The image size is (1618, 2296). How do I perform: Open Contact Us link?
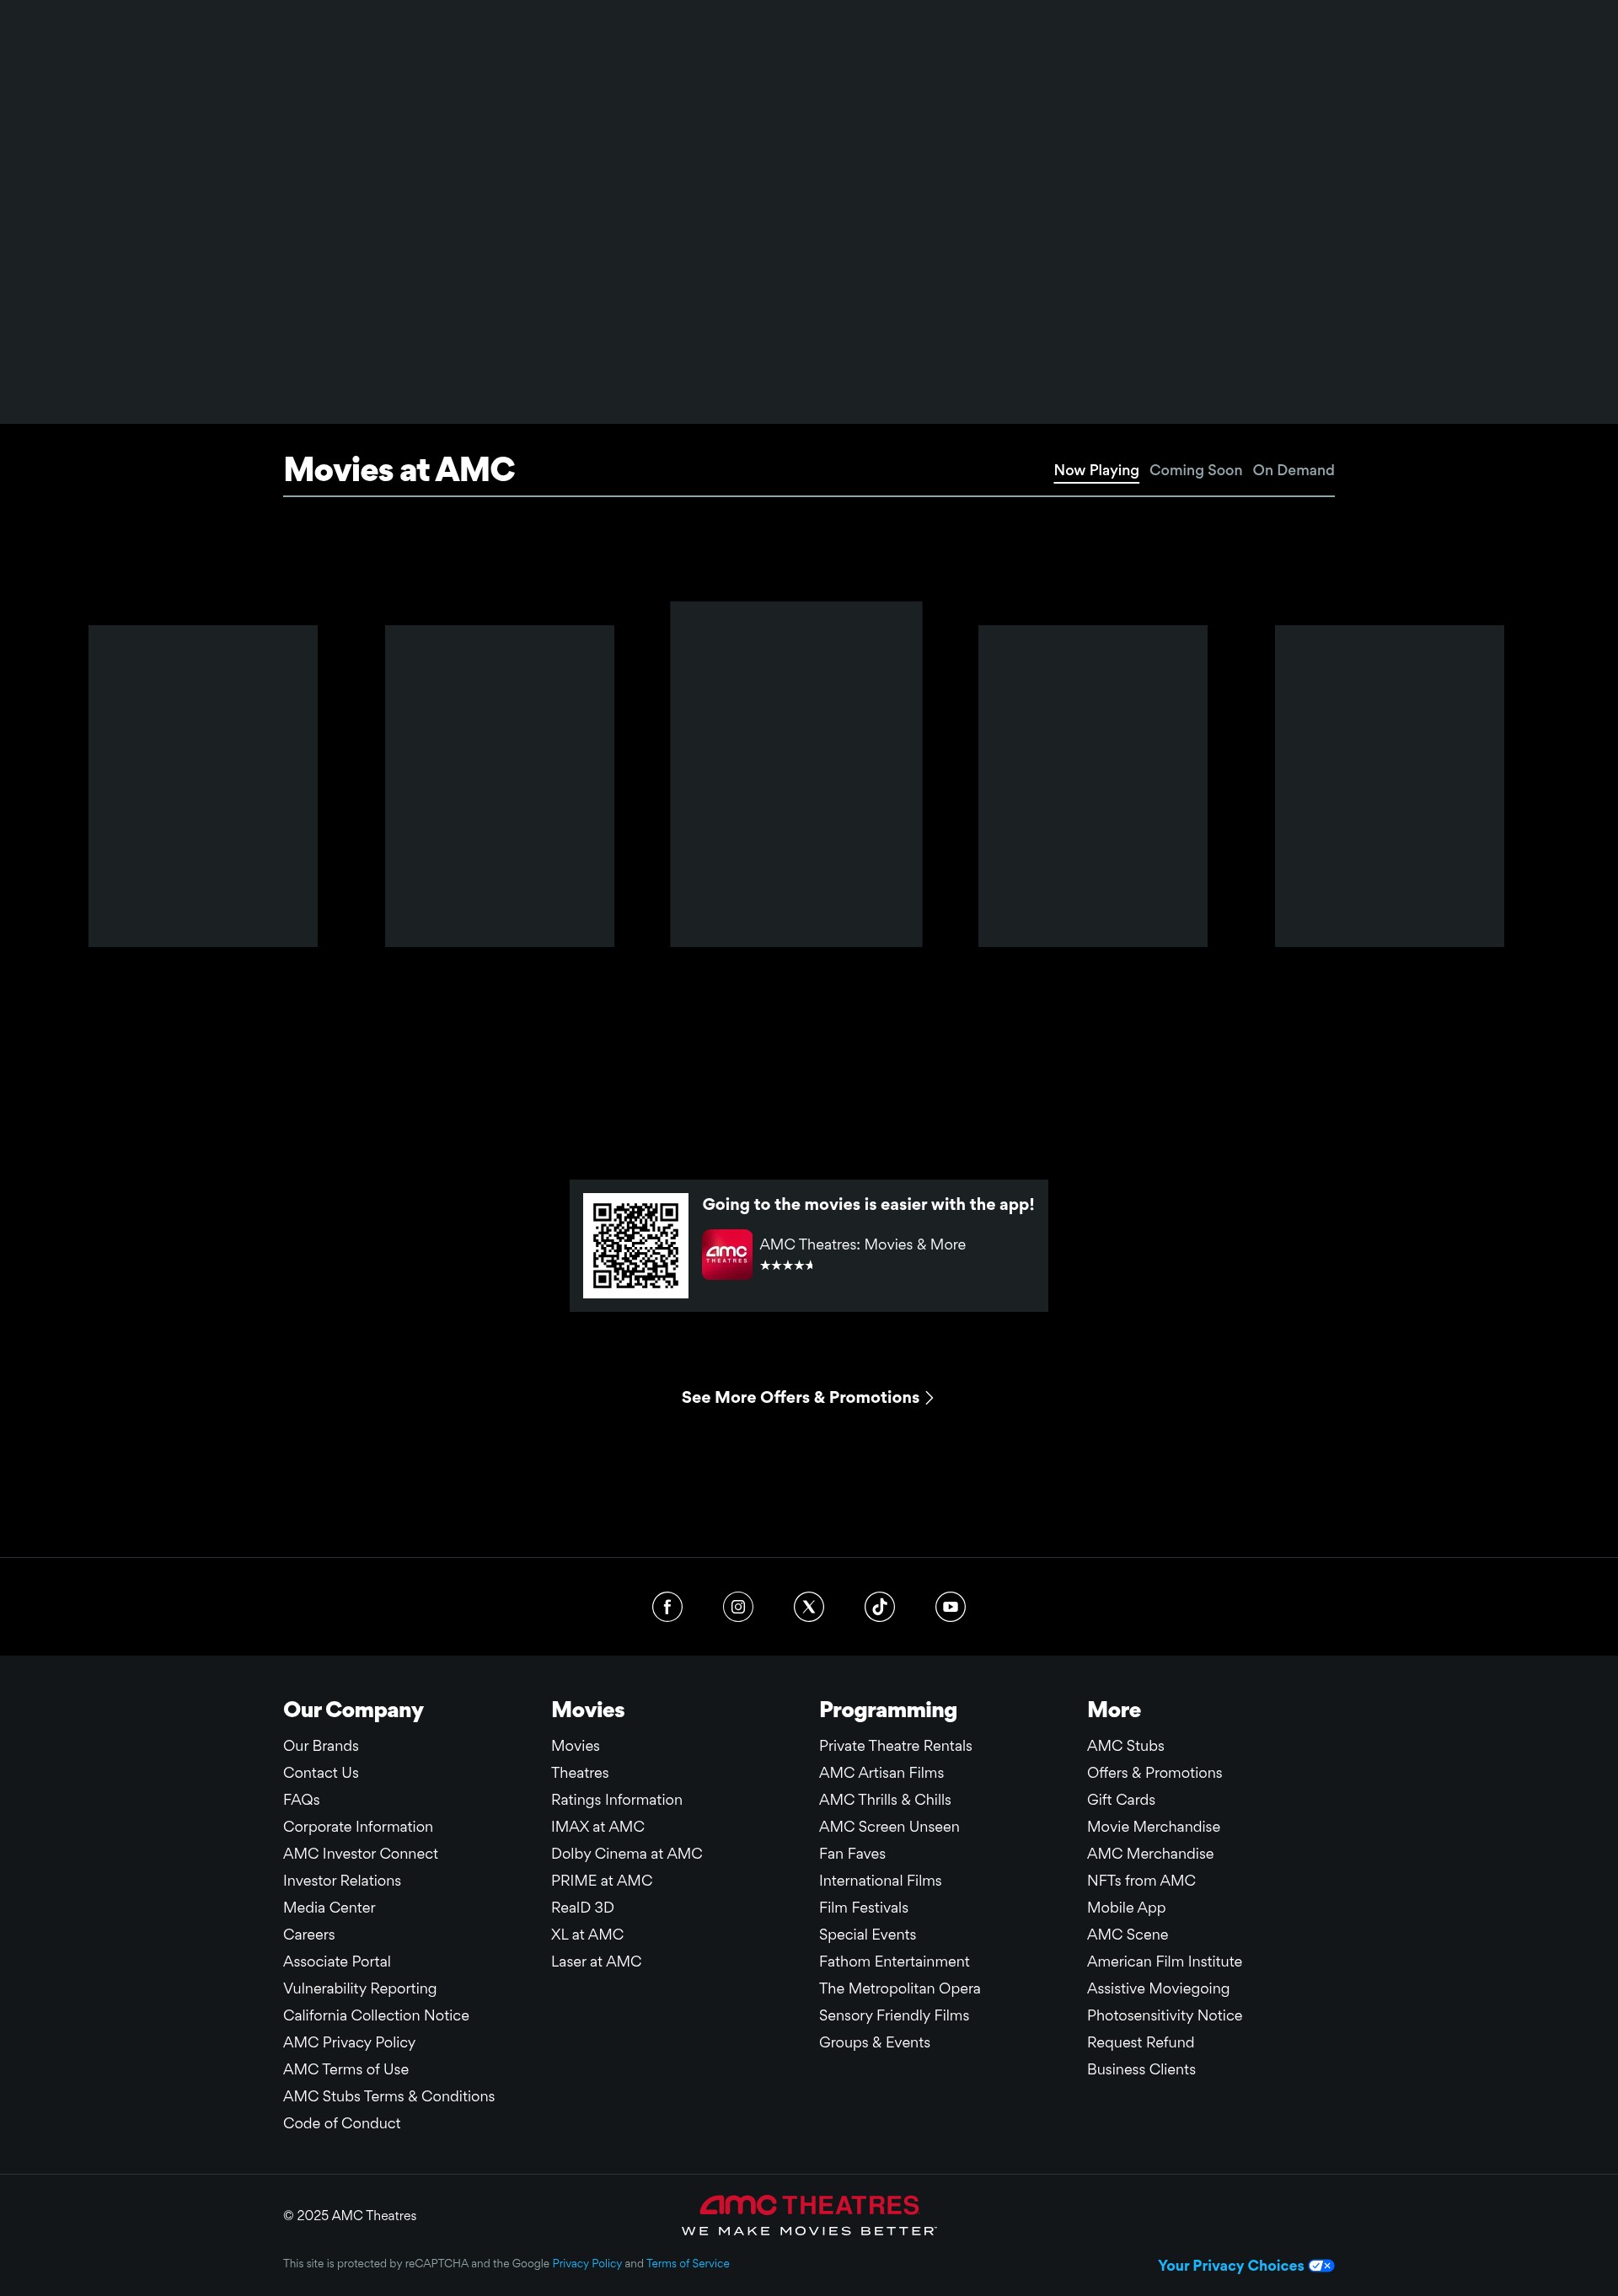point(320,1772)
